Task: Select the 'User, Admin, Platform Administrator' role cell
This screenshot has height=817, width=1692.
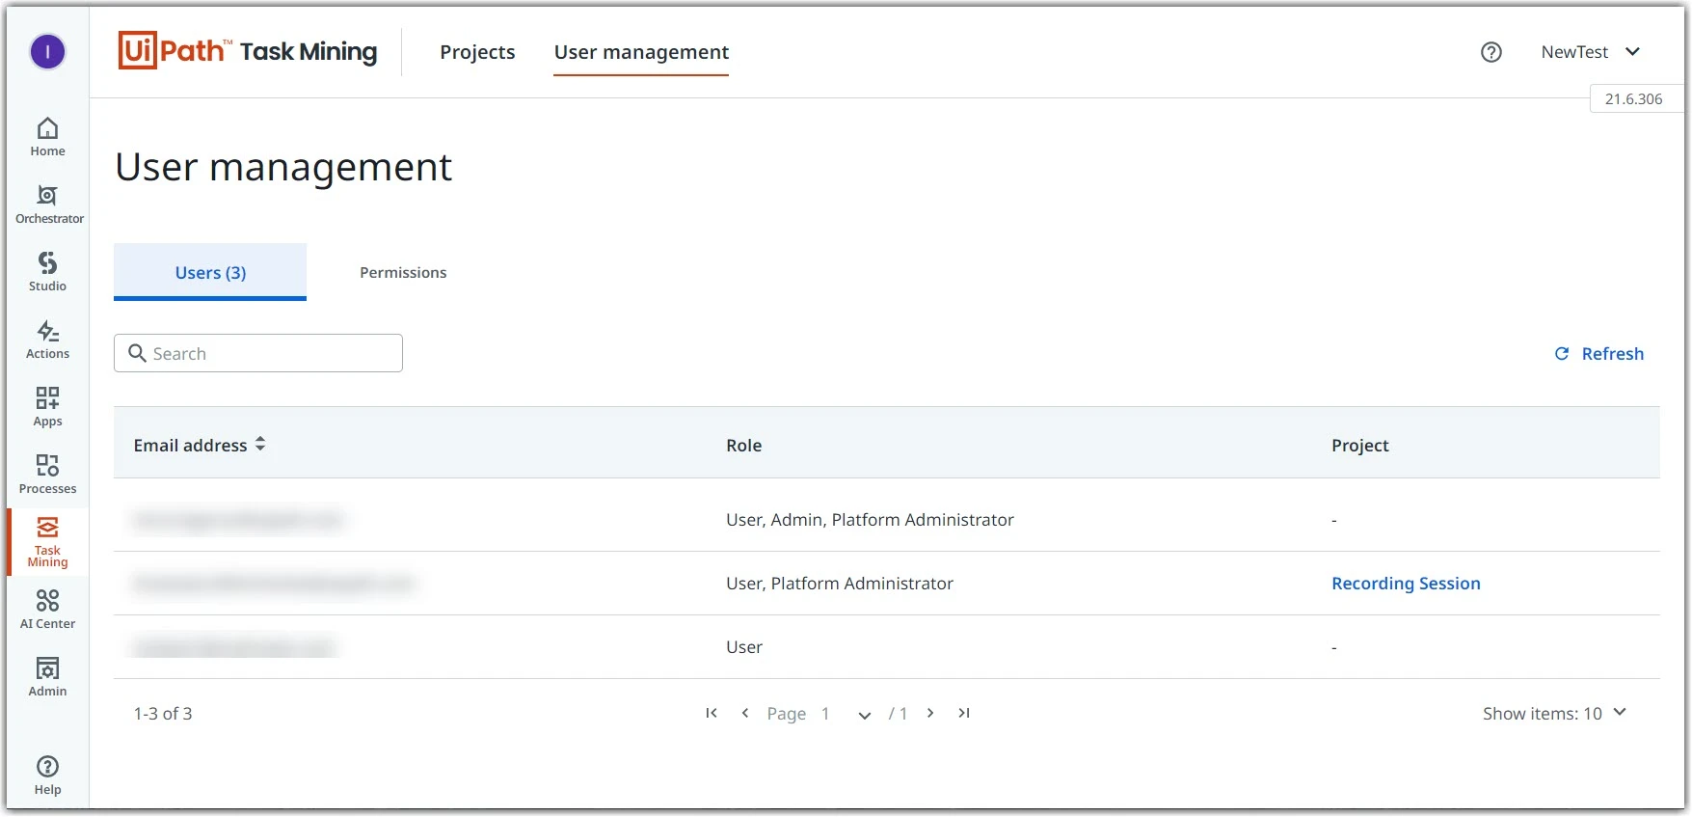Action: [870, 520]
